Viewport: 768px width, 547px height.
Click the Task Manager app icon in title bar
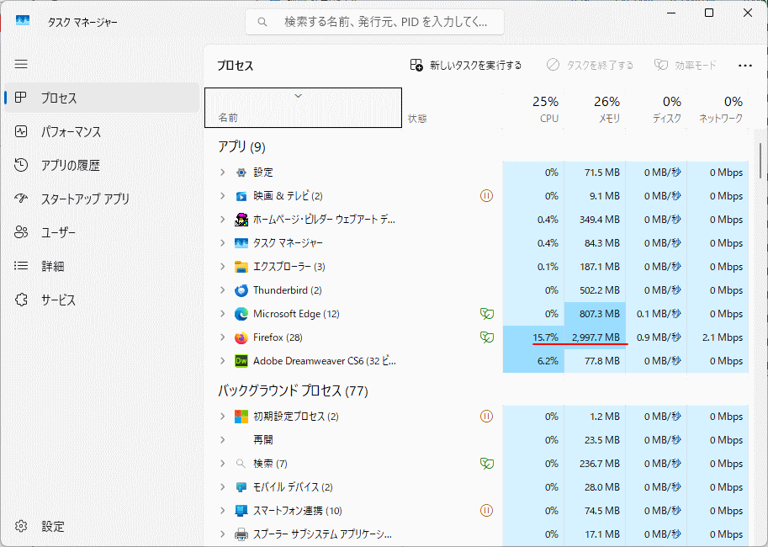tap(23, 20)
